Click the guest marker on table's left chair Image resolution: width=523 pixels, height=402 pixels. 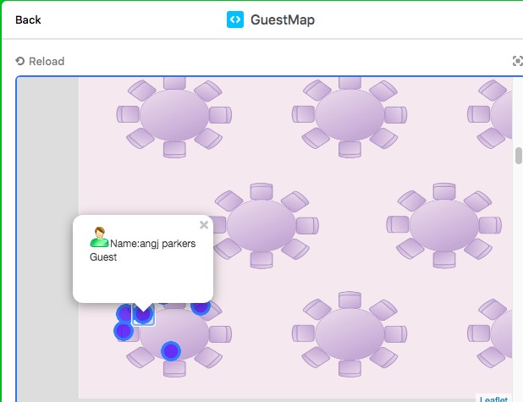[x=124, y=331]
